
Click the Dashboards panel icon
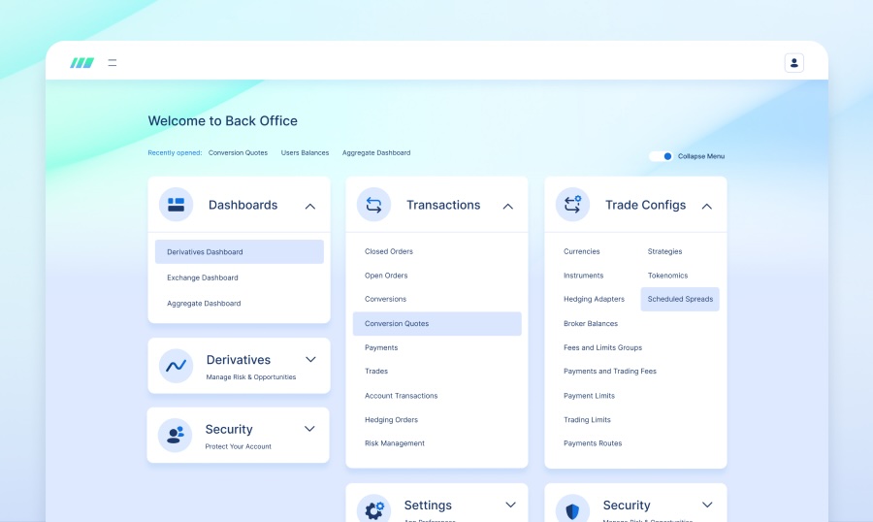(x=176, y=205)
